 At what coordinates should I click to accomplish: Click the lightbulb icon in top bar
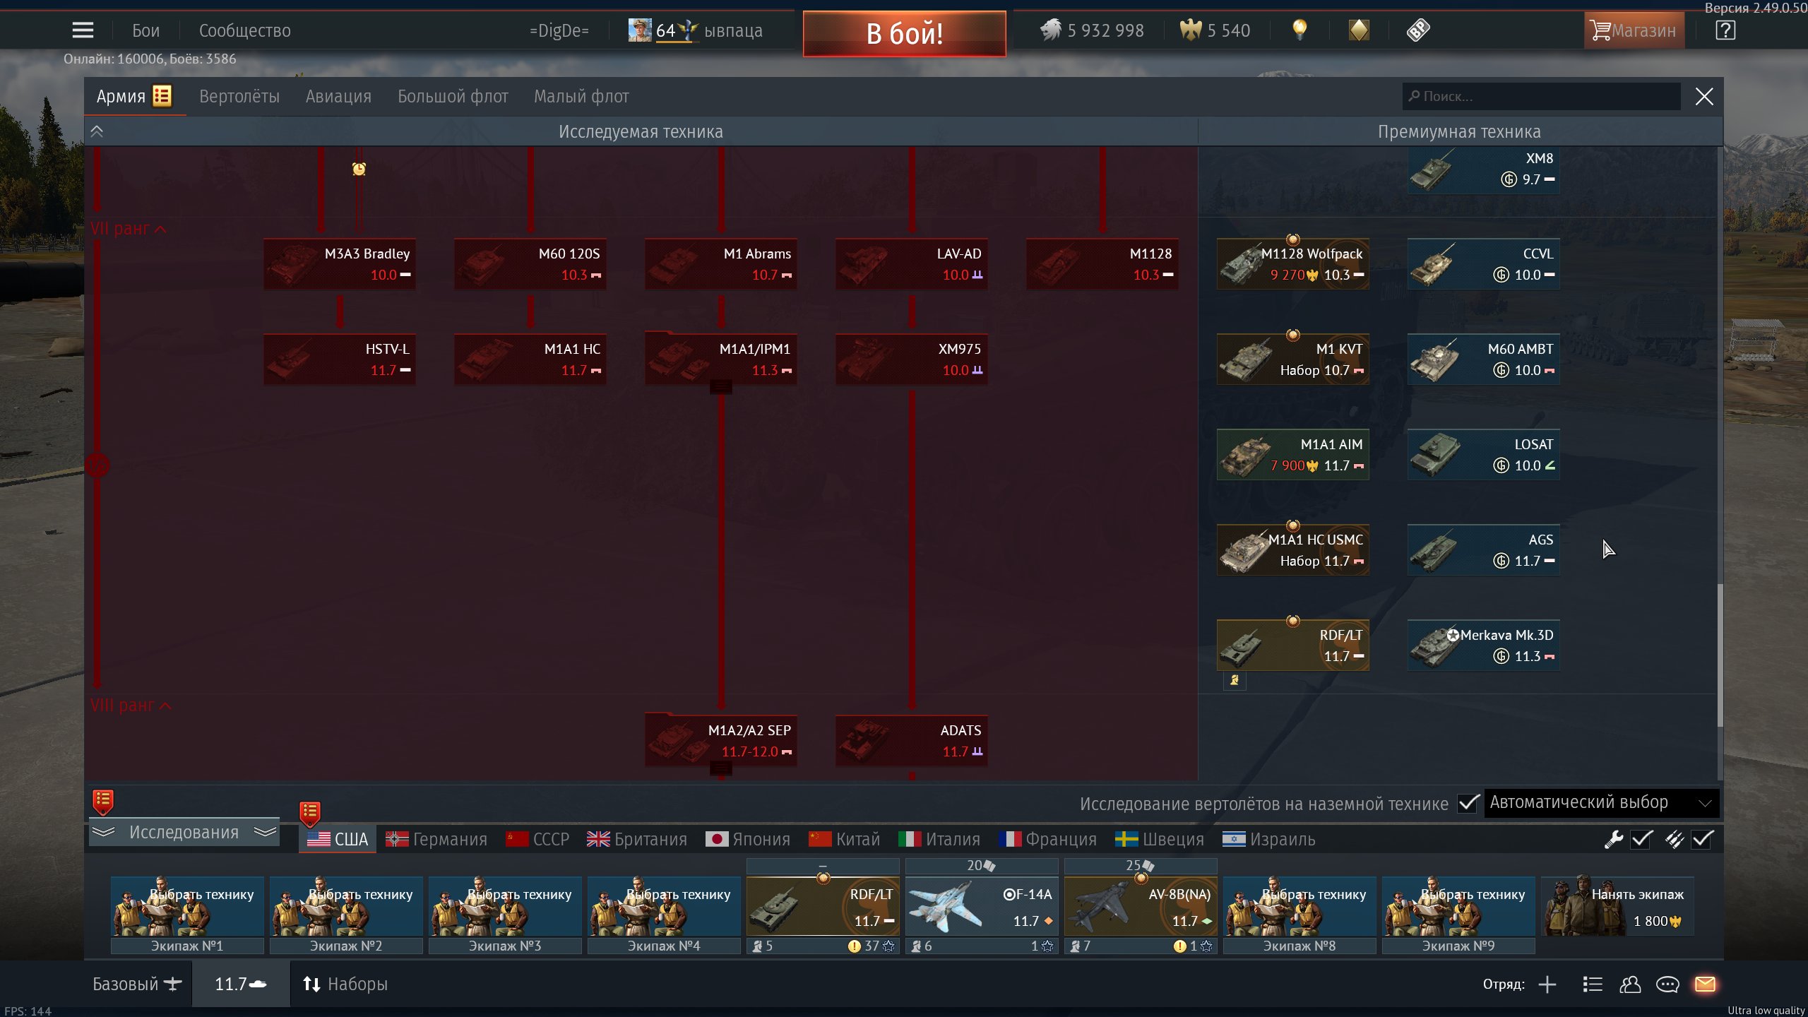1299,30
